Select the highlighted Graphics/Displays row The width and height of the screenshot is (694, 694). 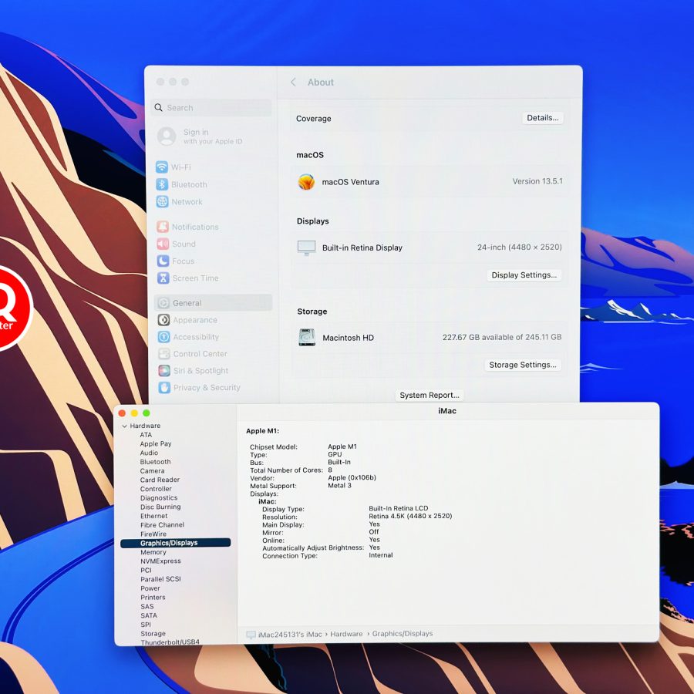(176, 543)
